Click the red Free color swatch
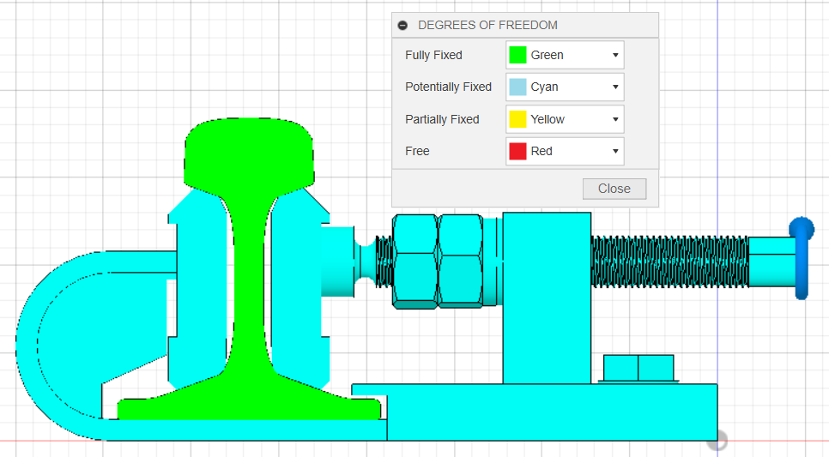 (x=517, y=151)
